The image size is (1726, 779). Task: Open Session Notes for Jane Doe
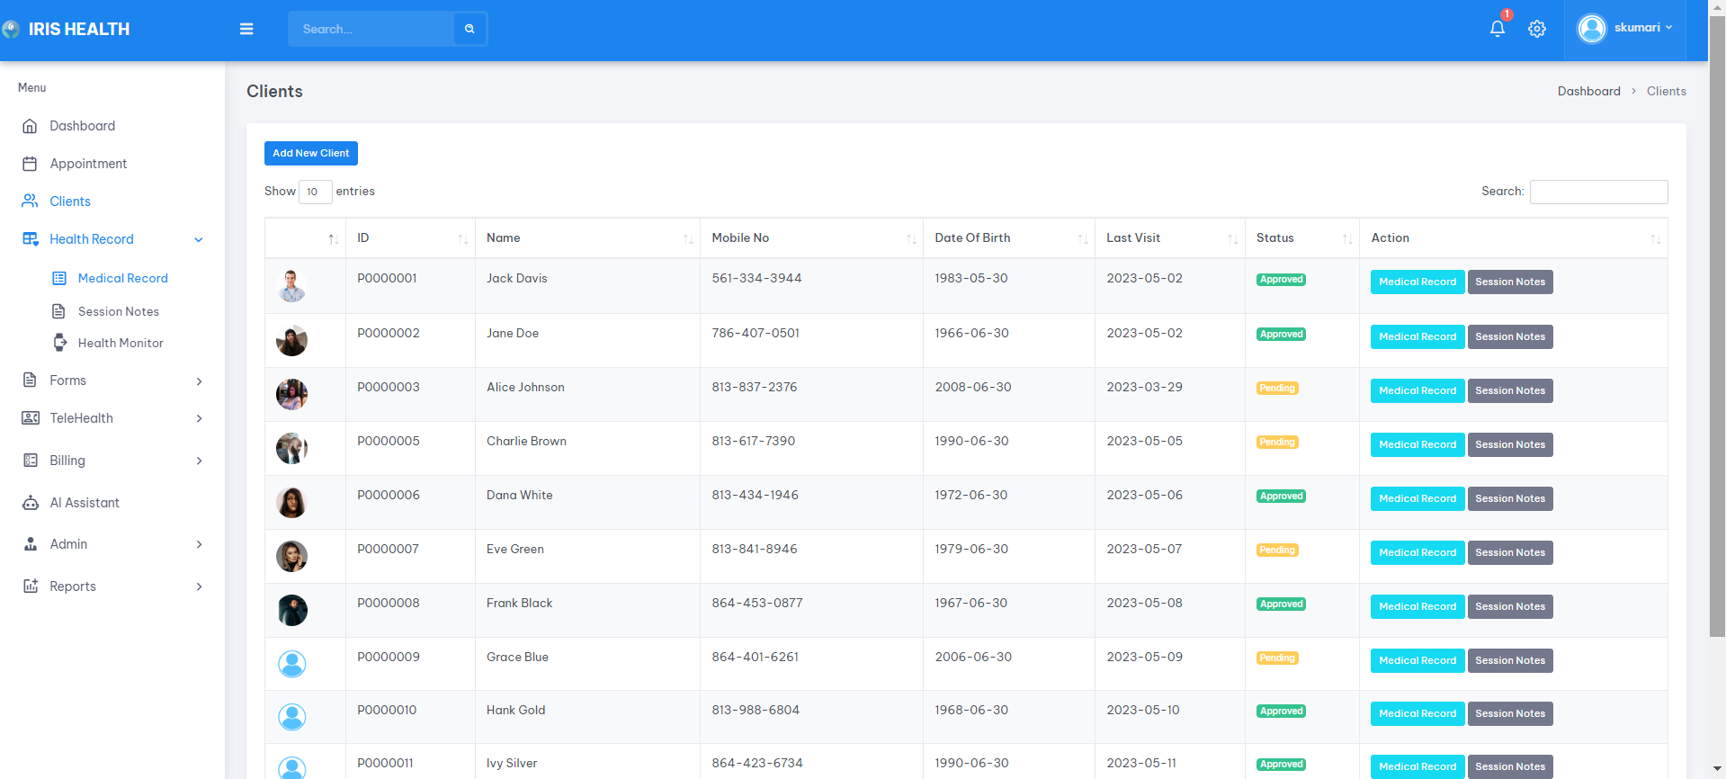(x=1510, y=337)
